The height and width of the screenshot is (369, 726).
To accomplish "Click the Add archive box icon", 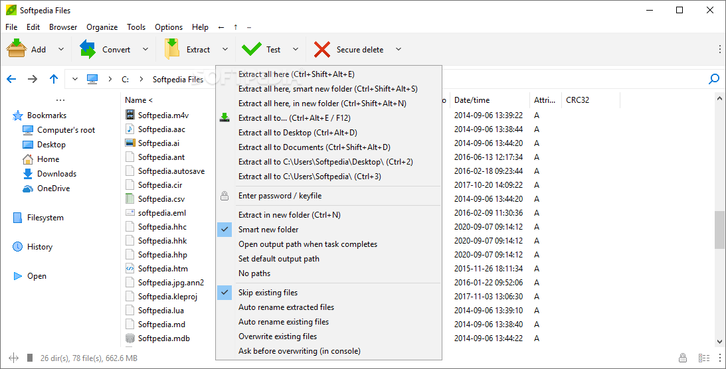I will [x=16, y=48].
